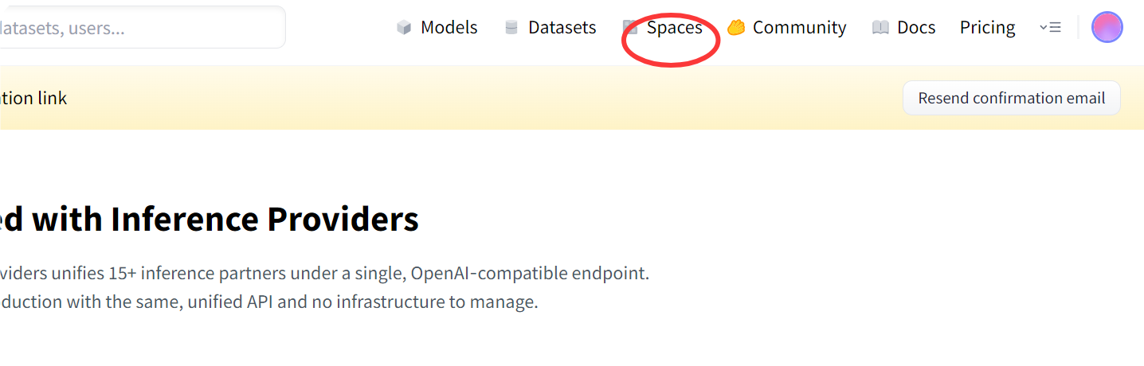Click the Models cube icon
Screen dimensions: 1144x366
click(404, 28)
